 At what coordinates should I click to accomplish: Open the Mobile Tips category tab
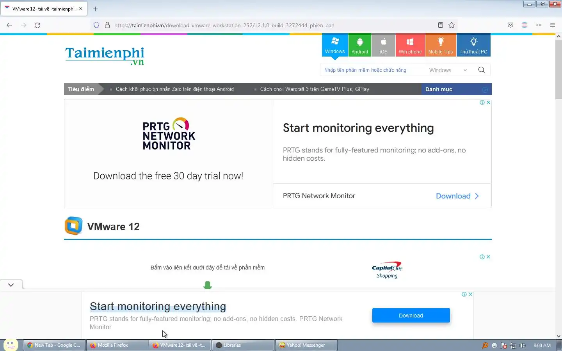pyautogui.click(x=441, y=46)
